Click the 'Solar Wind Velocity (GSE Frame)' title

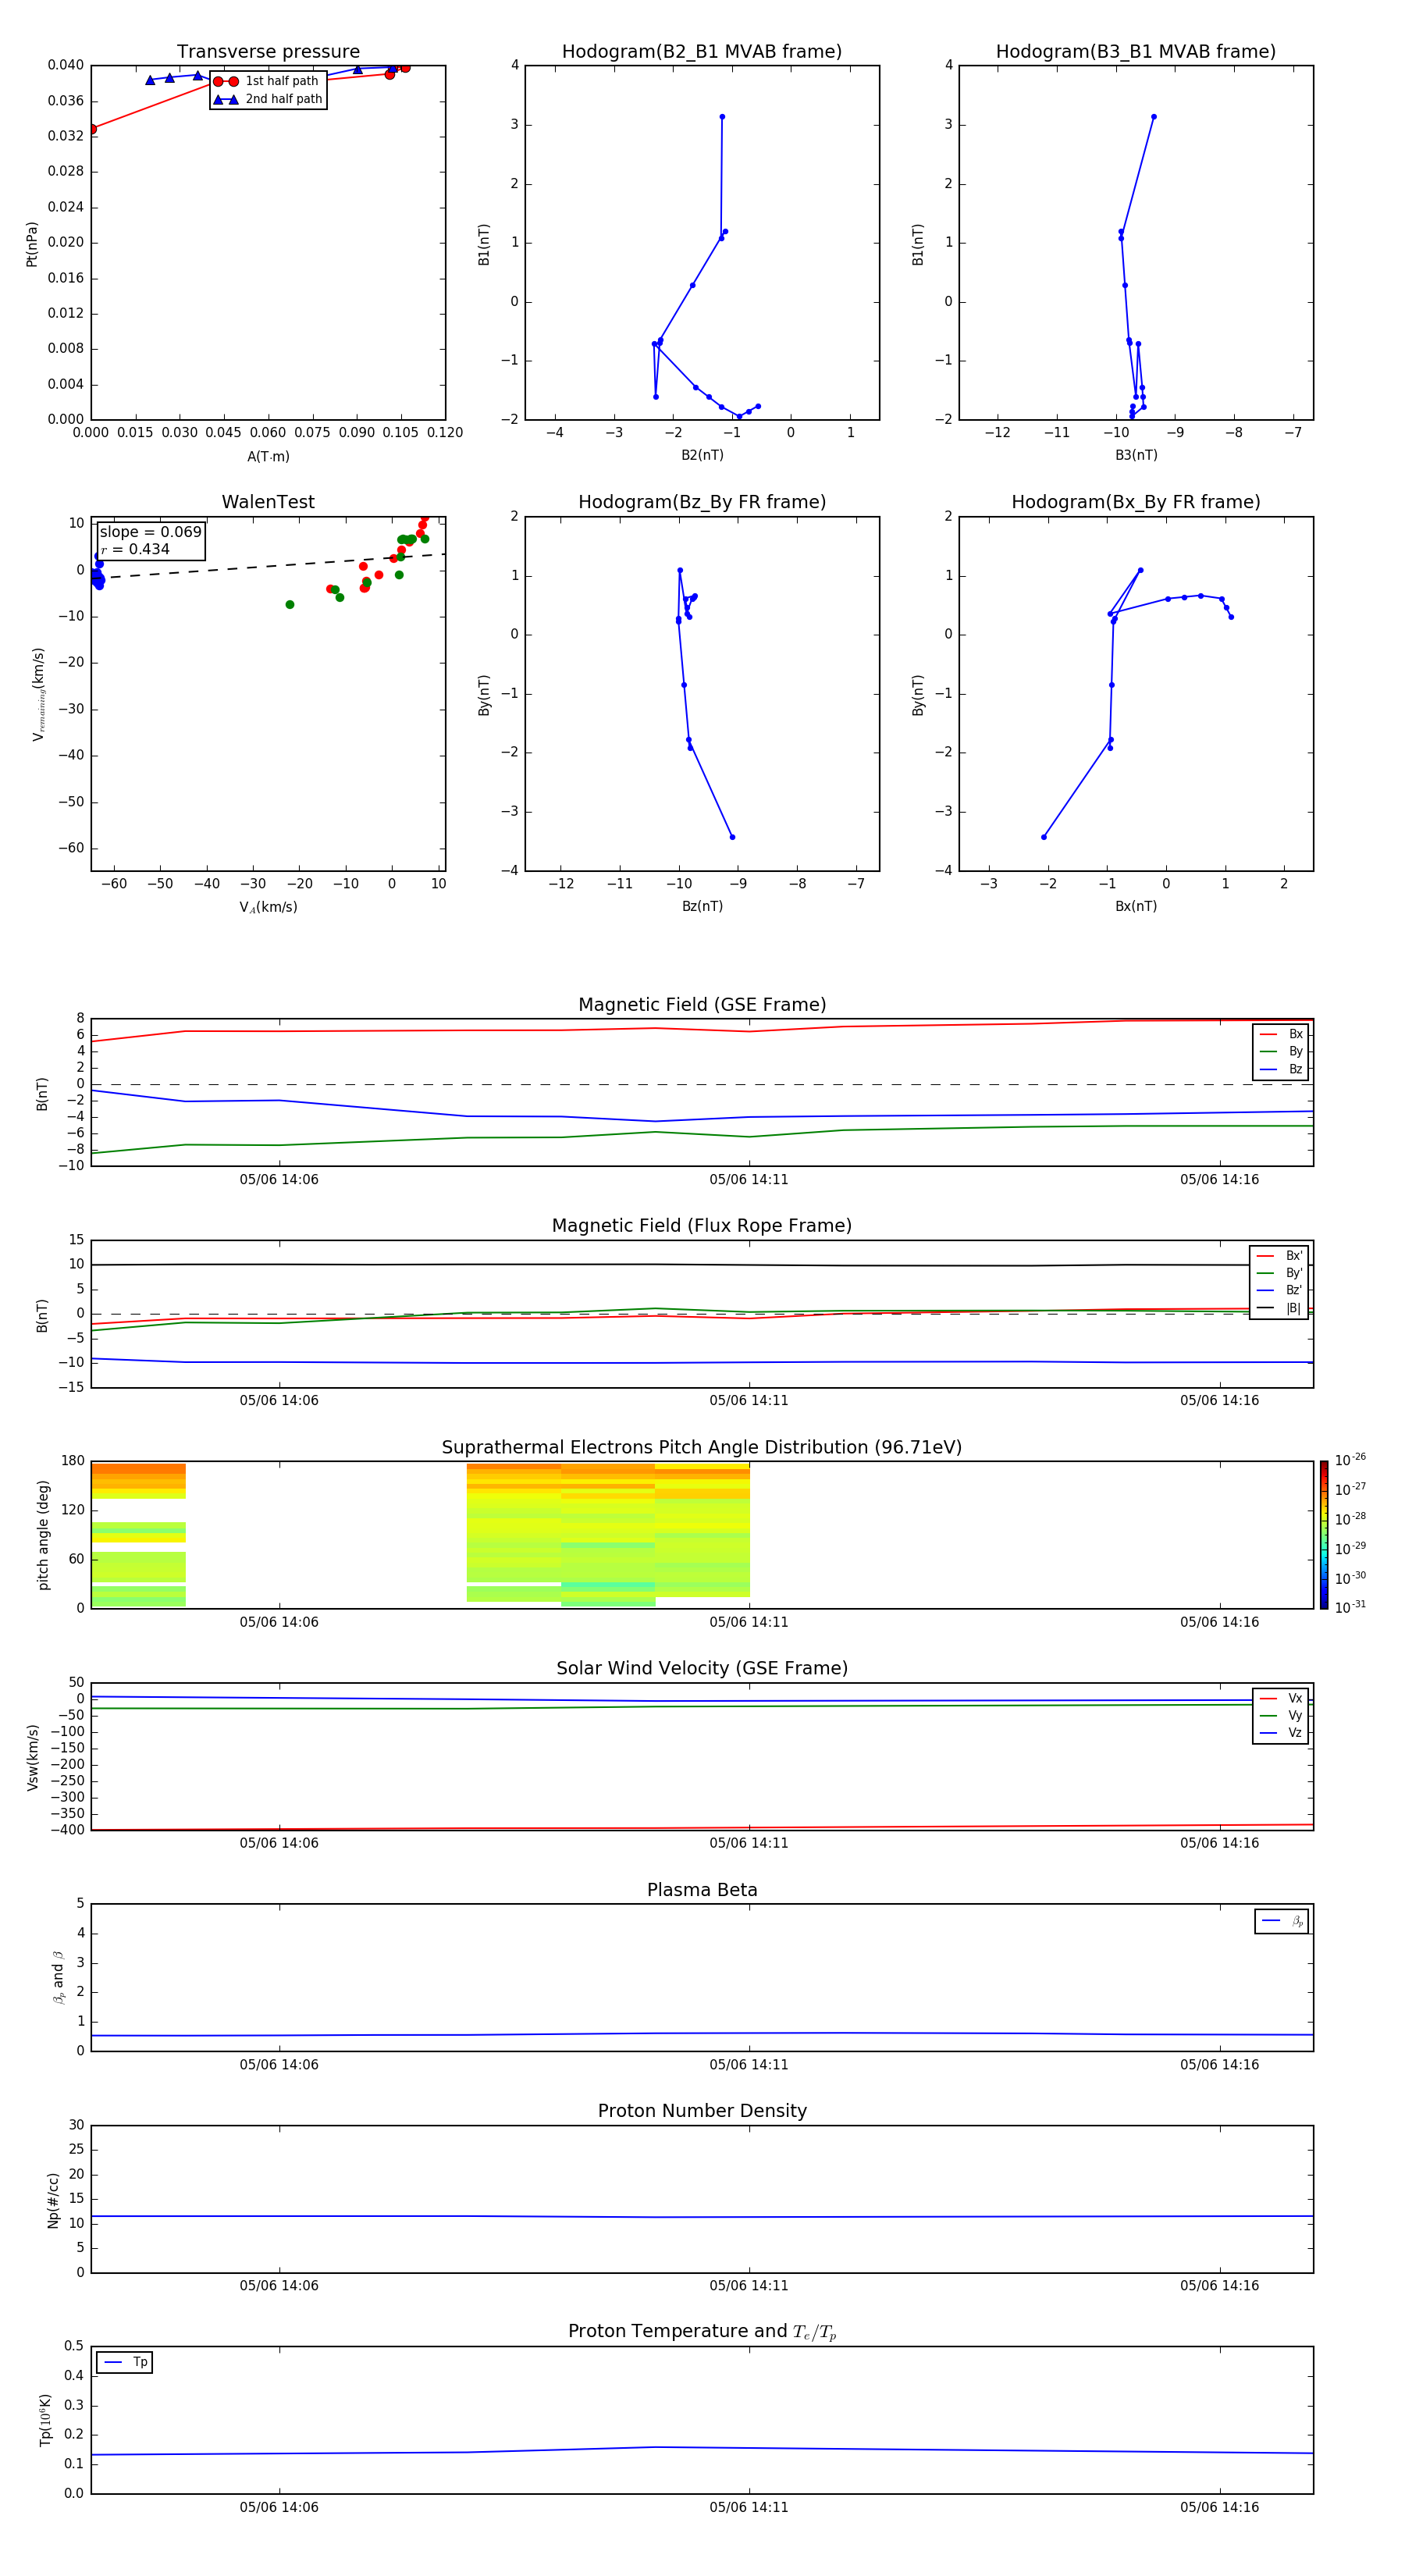(702, 1668)
